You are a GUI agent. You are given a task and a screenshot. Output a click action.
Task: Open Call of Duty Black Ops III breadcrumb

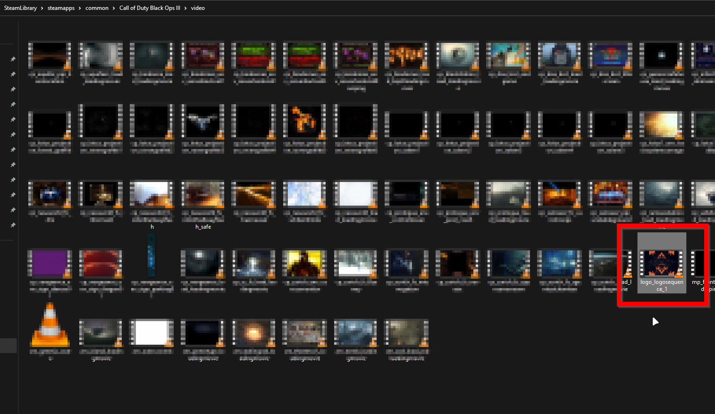[150, 8]
